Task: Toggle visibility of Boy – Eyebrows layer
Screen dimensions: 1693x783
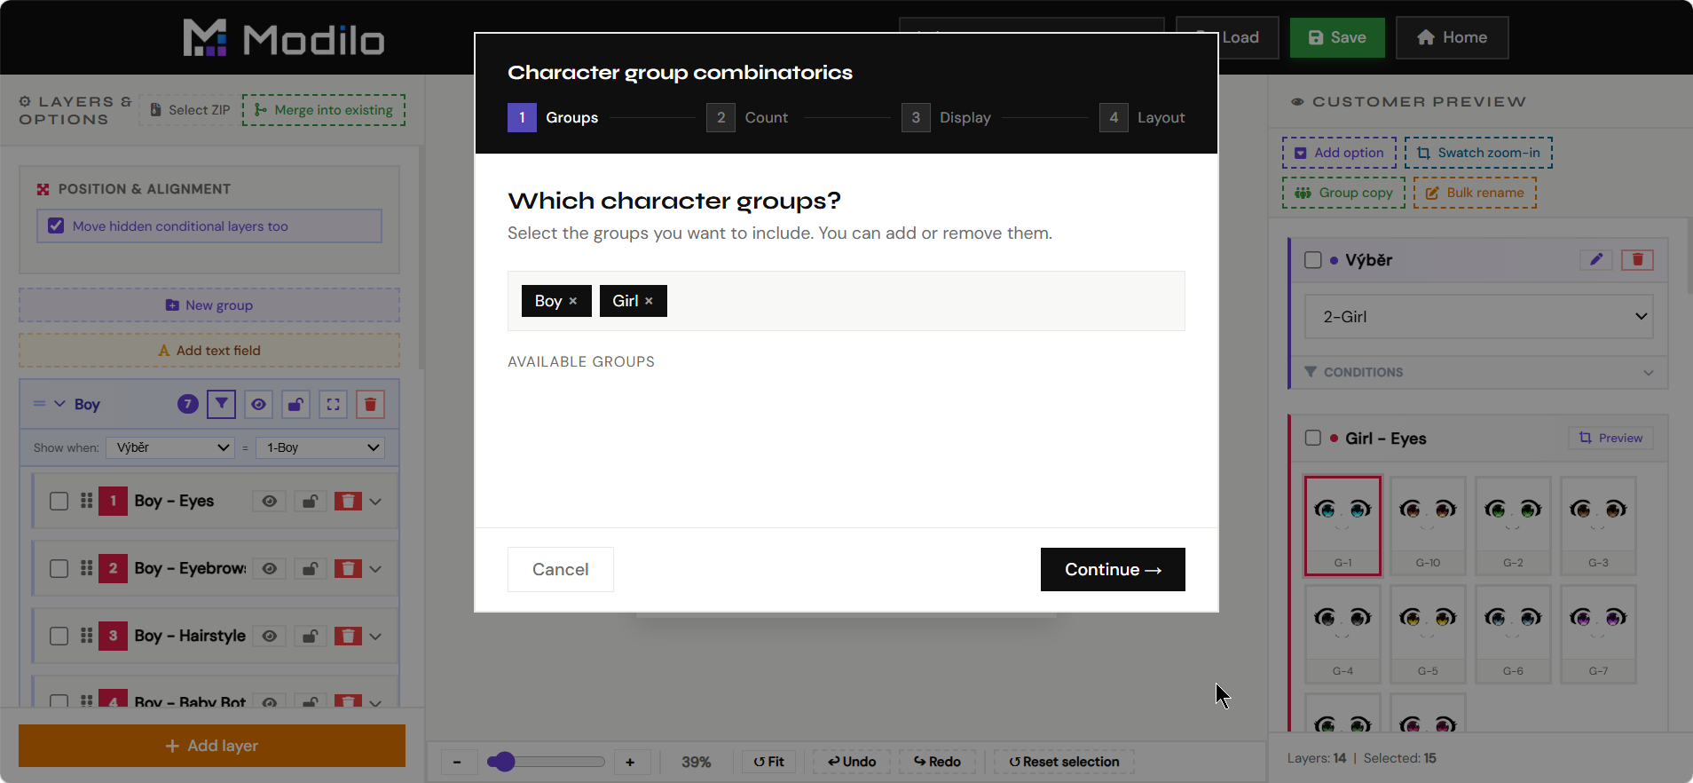Action: tap(269, 569)
